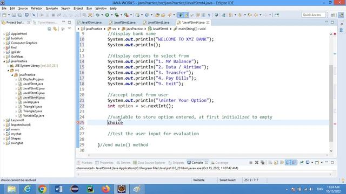Screen dimensions: 346x194
Task: Open the Debug button dropdown arrow
Action: 102,15
